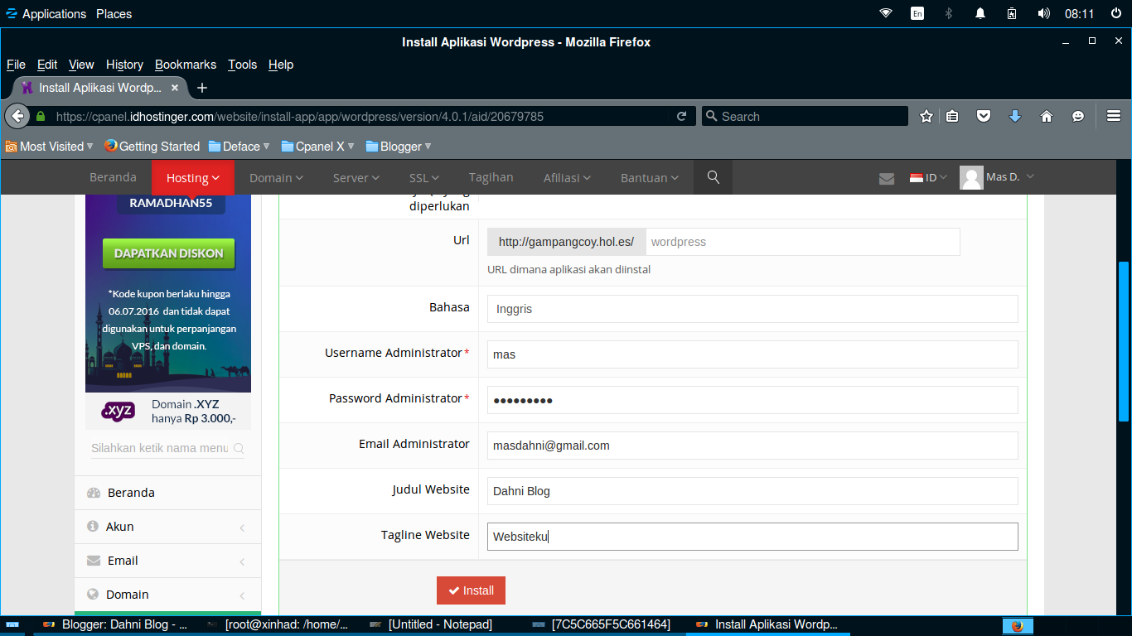Viewport: 1132px width, 636px height.
Task: Expand the SSL dropdown menu
Action: [x=424, y=177]
